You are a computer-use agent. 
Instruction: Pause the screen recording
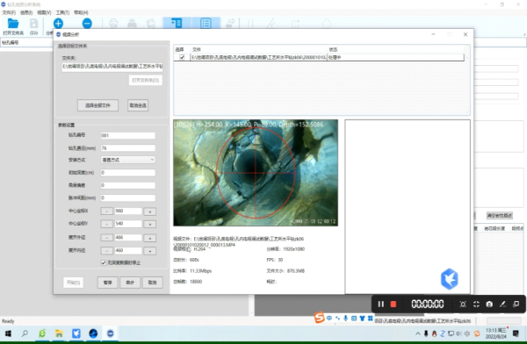point(381,304)
